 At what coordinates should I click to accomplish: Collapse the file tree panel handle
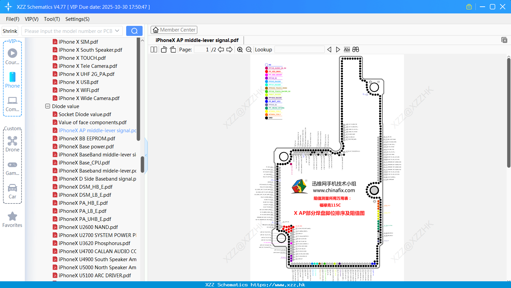pos(146,155)
